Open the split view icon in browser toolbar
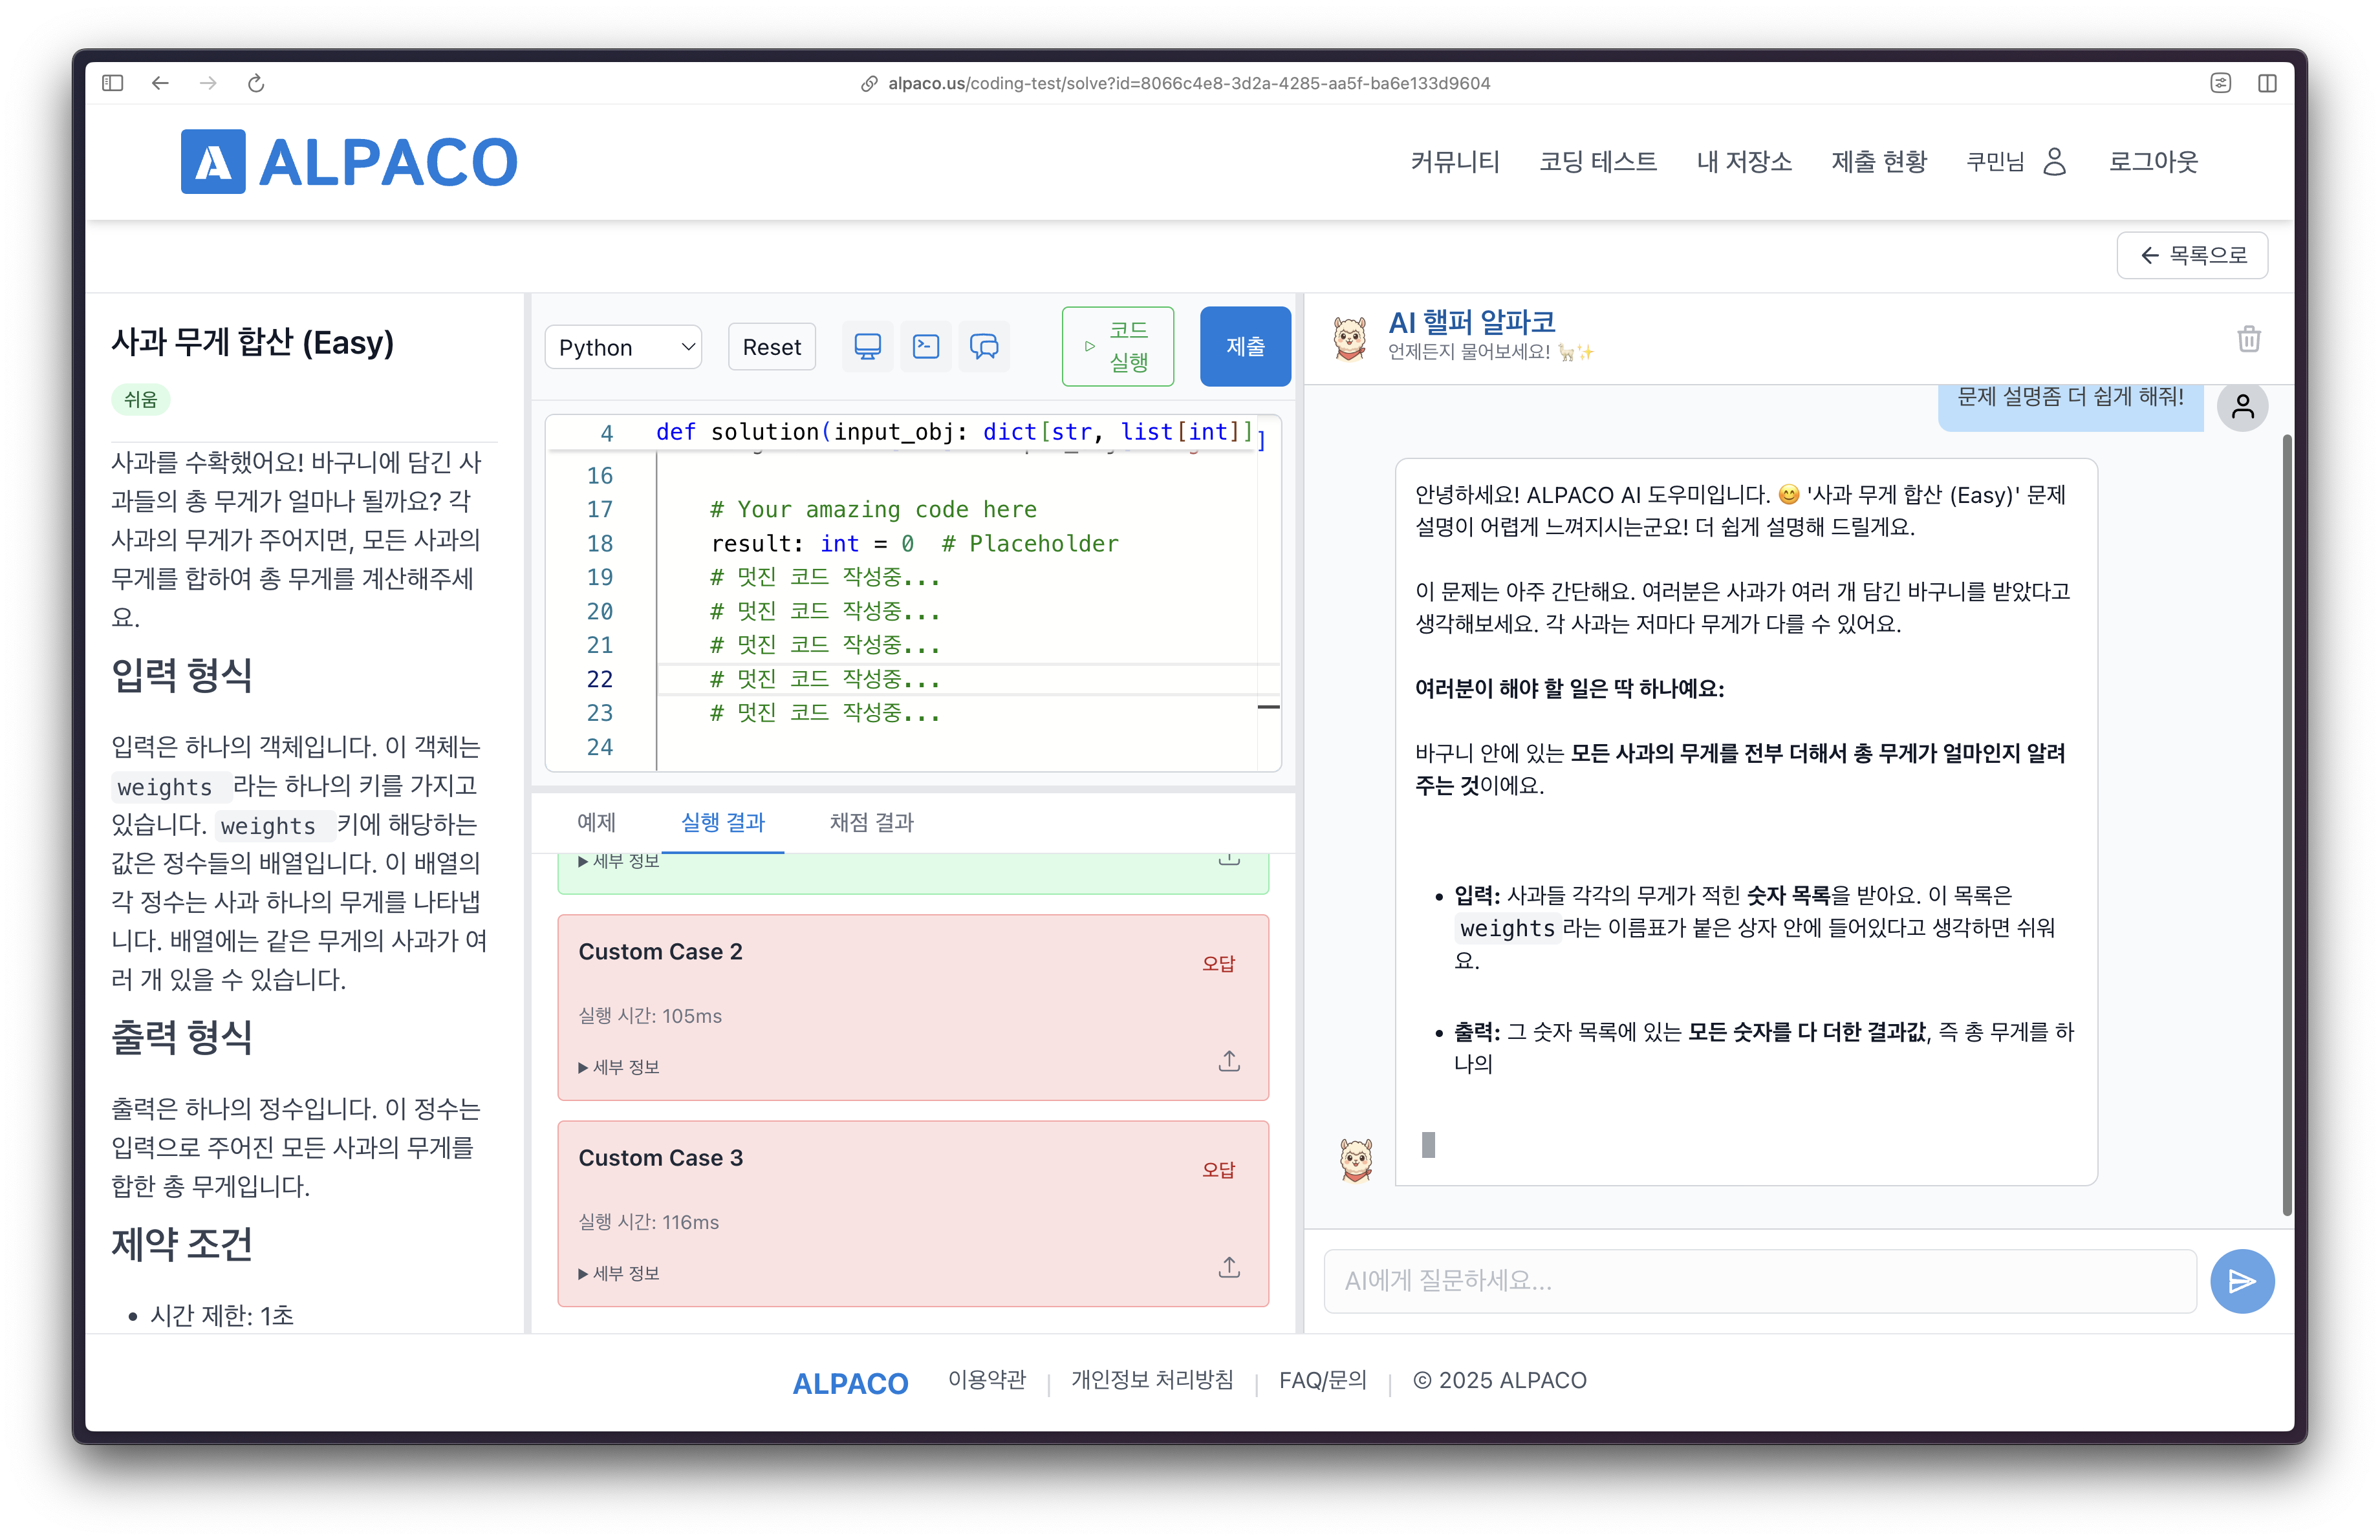The image size is (2380, 1540). click(2267, 83)
